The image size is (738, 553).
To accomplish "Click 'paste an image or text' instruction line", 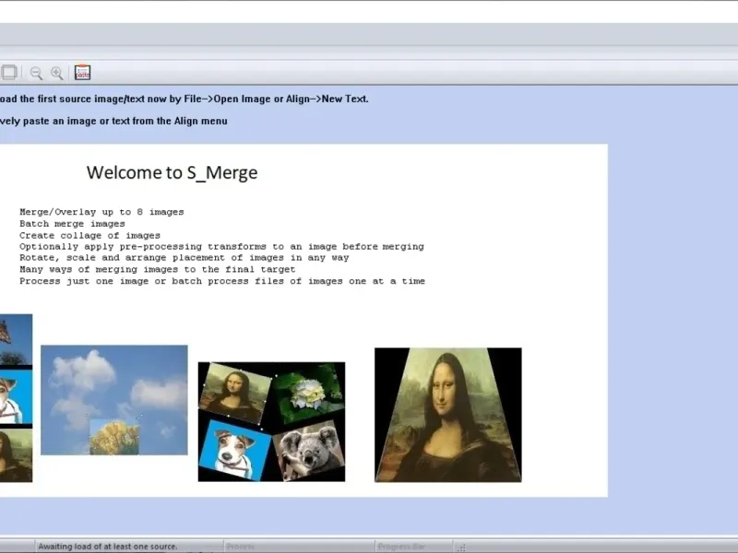I will [113, 121].
